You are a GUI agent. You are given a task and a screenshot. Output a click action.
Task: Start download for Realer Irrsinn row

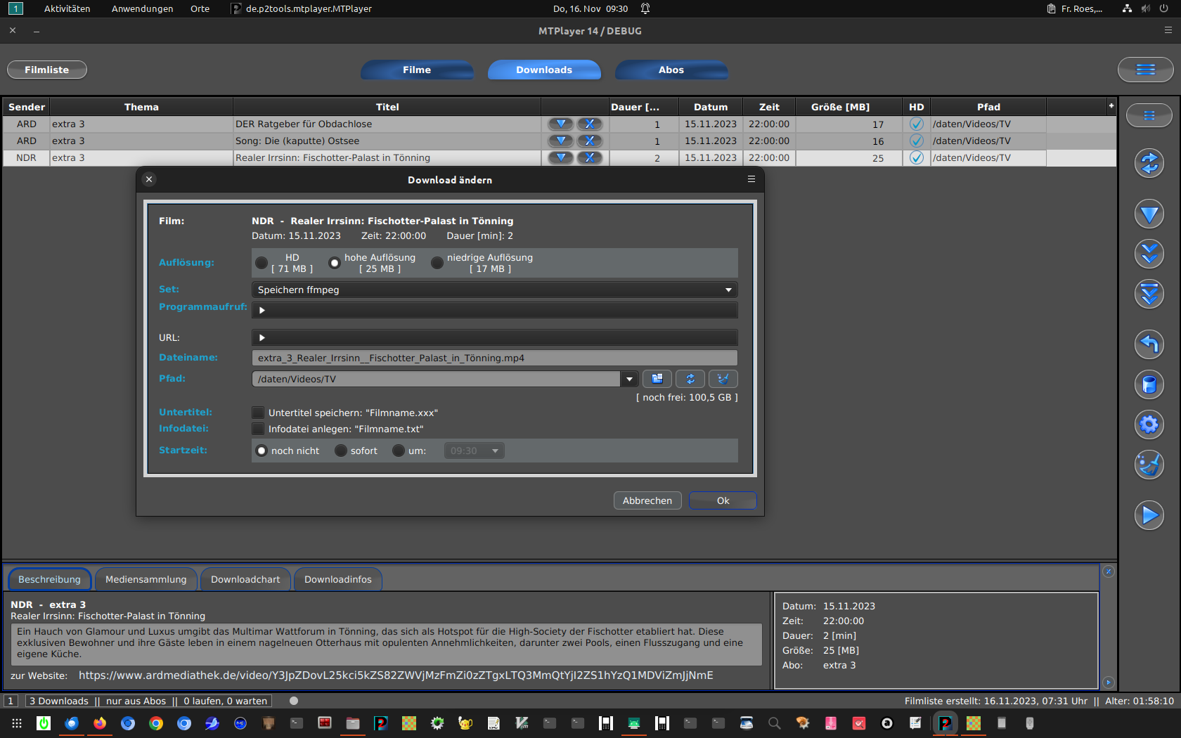click(x=561, y=157)
